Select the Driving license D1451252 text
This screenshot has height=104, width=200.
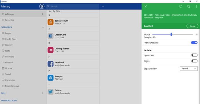pos(59,51)
